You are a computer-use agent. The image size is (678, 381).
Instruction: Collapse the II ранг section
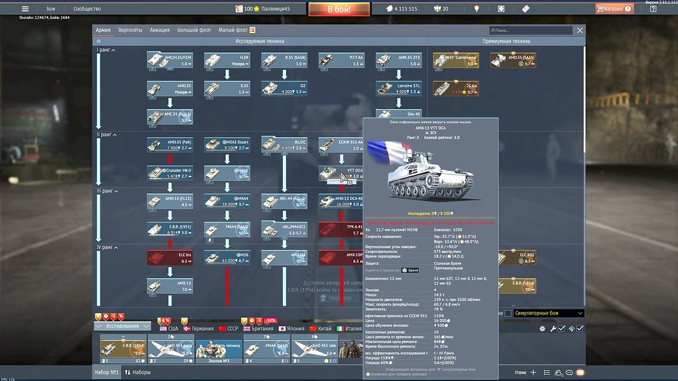coord(106,134)
